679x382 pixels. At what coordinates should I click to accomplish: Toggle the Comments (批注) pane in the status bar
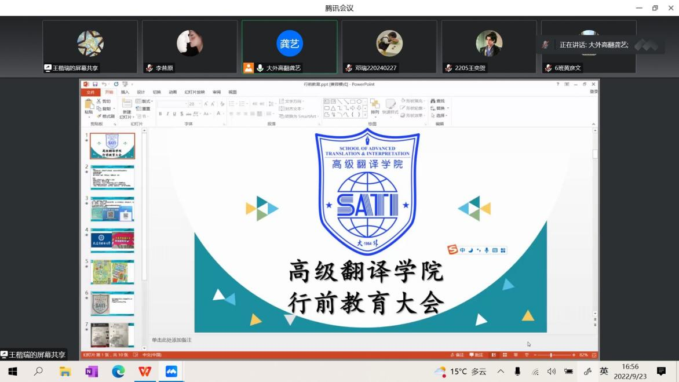tap(476, 355)
